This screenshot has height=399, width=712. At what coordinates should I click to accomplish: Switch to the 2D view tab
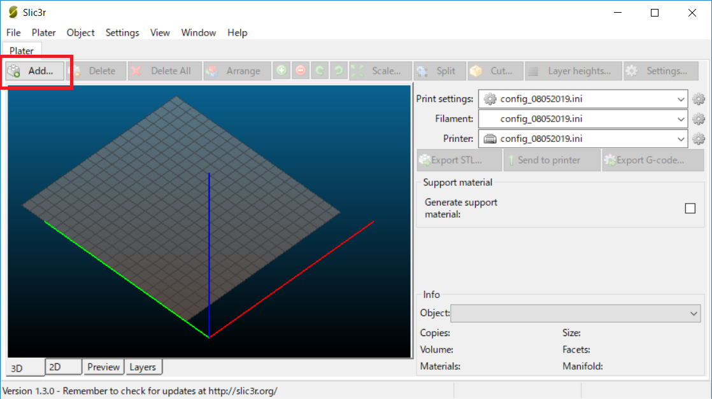pyautogui.click(x=63, y=367)
